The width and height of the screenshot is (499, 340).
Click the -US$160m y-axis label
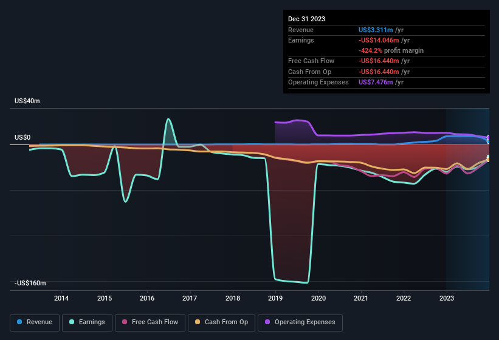(x=30, y=283)
